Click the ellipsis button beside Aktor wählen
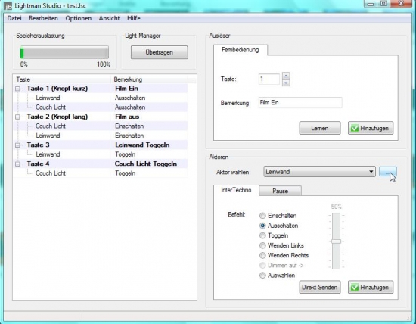This screenshot has height=324, width=416. (388, 172)
